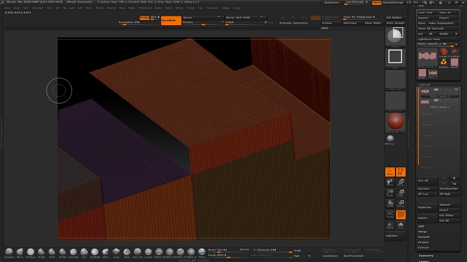Toggle the PolyF wireframe display
Screen dimensions: 467x262
400,214
